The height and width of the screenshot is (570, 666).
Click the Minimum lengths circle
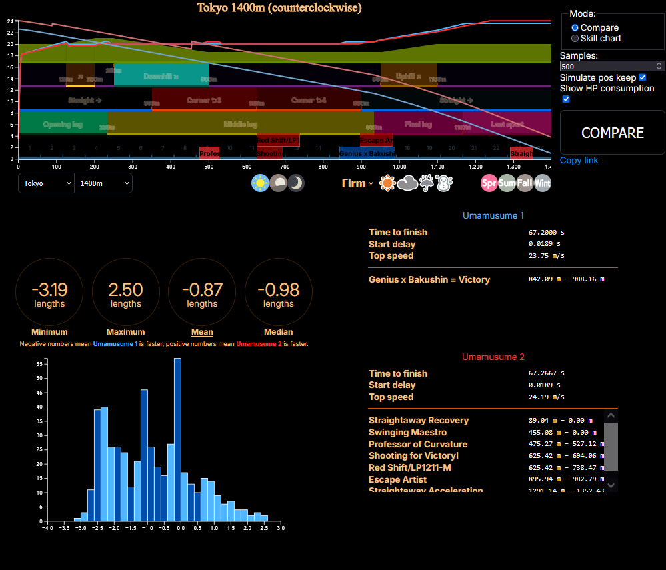[49, 292]
